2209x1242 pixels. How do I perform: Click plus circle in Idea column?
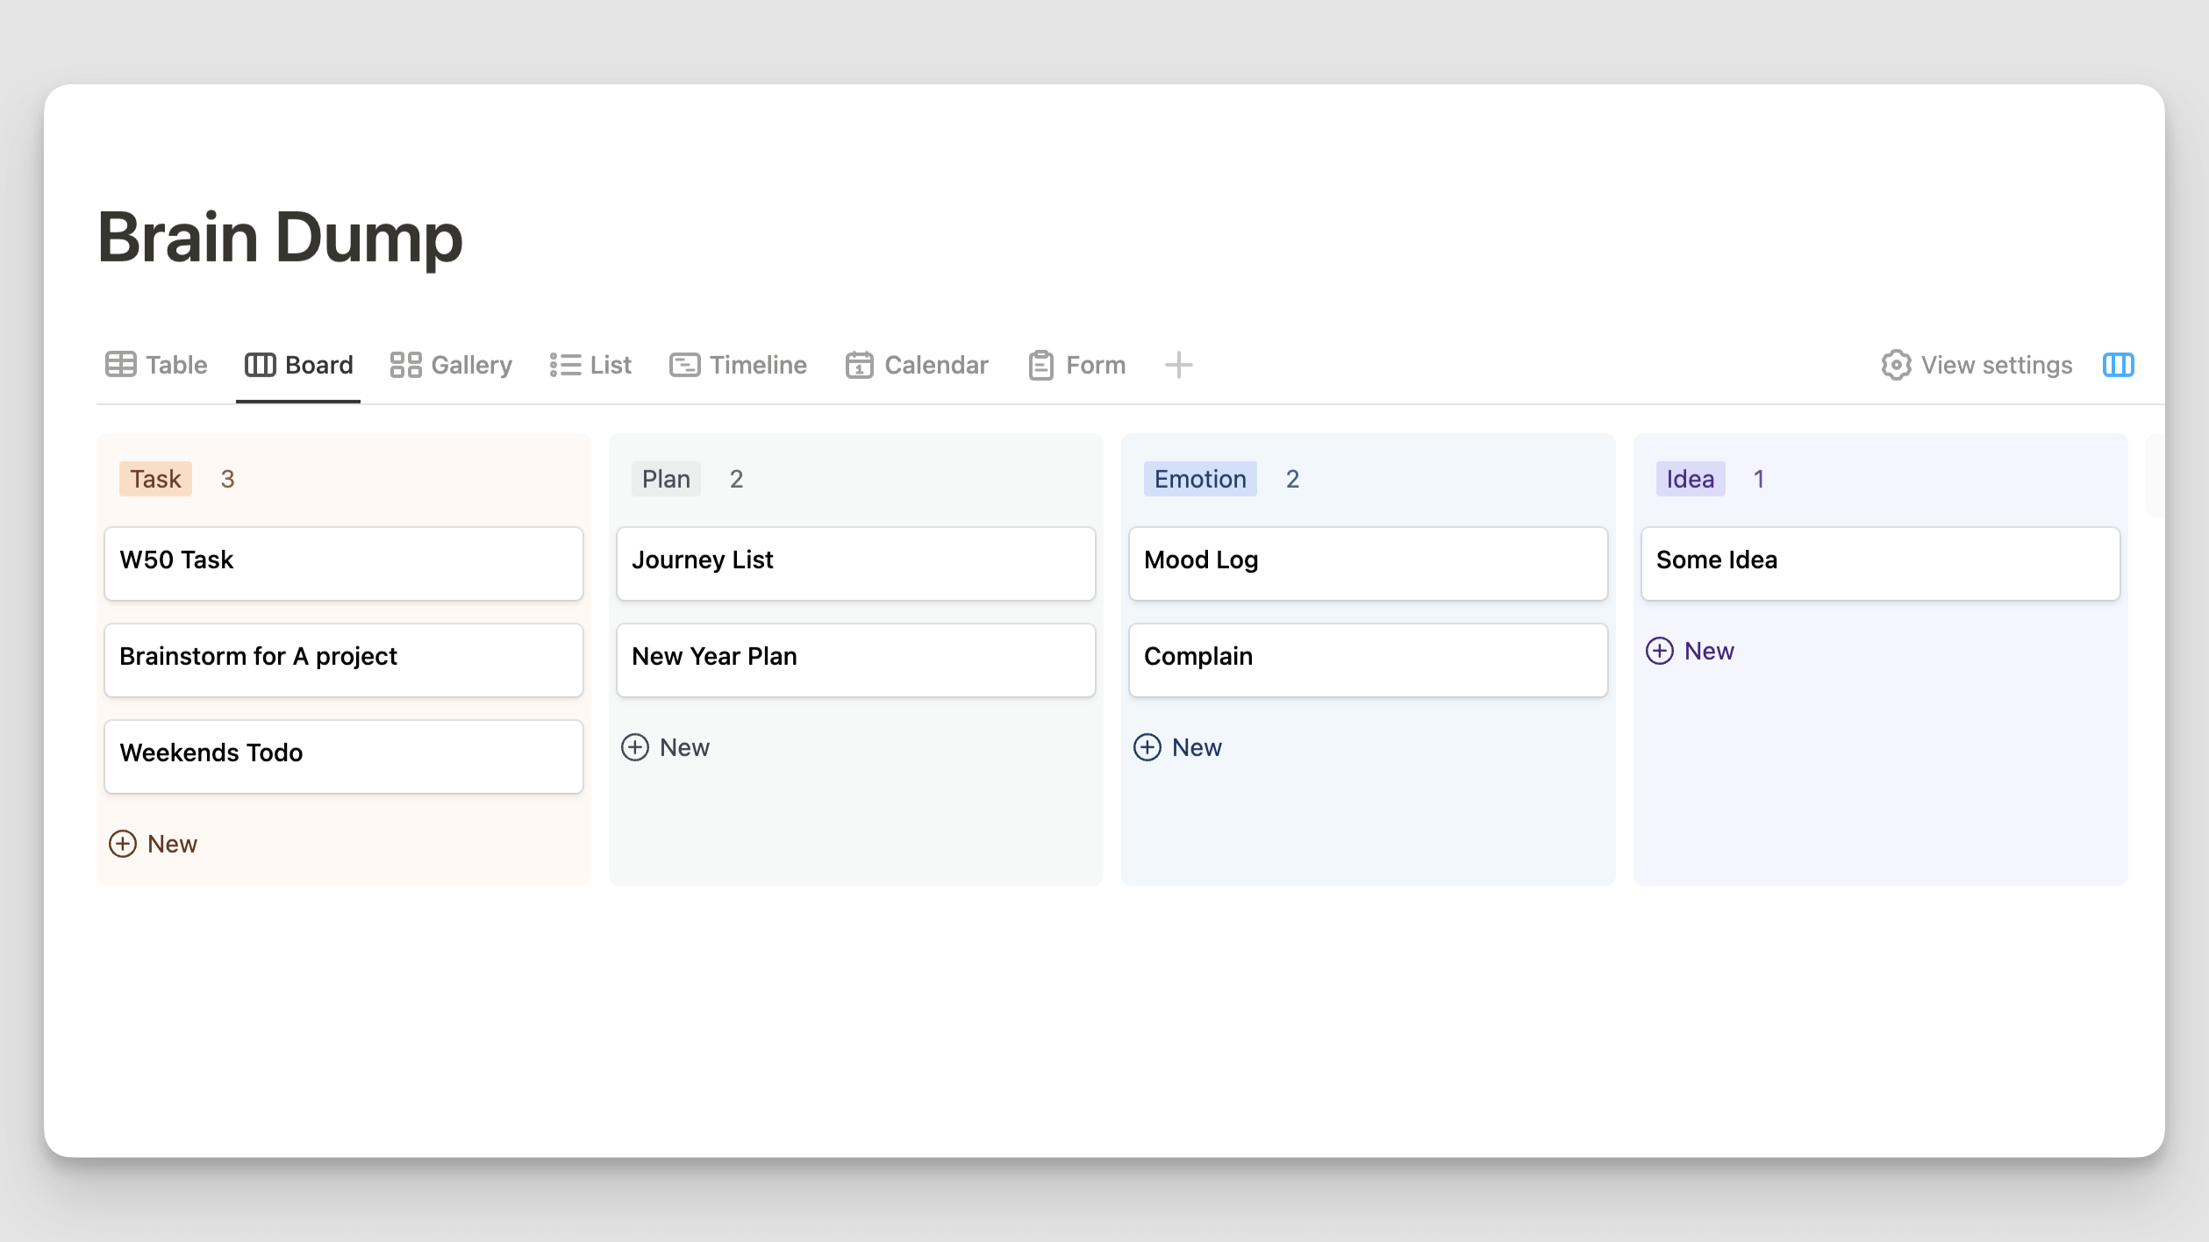coord(1659,651)
